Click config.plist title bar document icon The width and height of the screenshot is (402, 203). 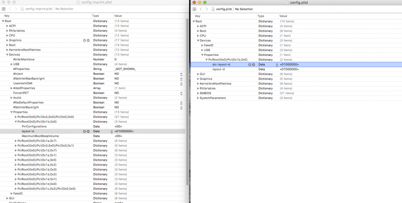point(287,2)
